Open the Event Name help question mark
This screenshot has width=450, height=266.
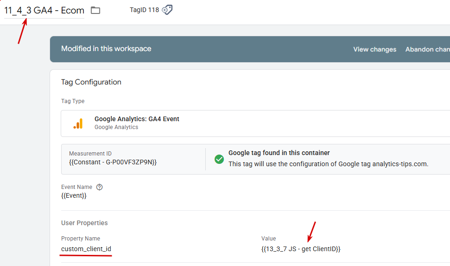point(99,188)
